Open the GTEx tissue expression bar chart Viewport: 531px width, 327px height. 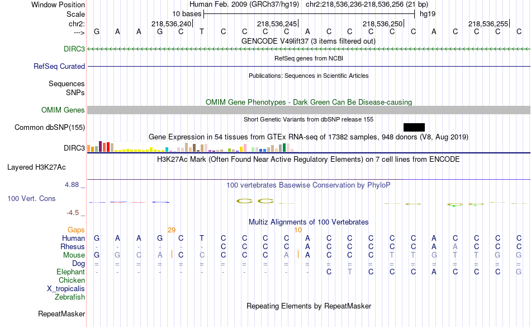coord(192,147)
